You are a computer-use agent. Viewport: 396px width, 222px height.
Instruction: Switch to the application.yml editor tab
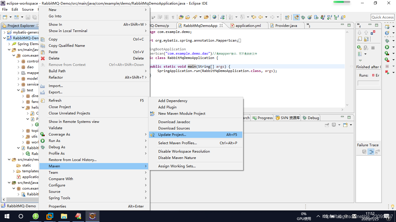coord(248,25)
